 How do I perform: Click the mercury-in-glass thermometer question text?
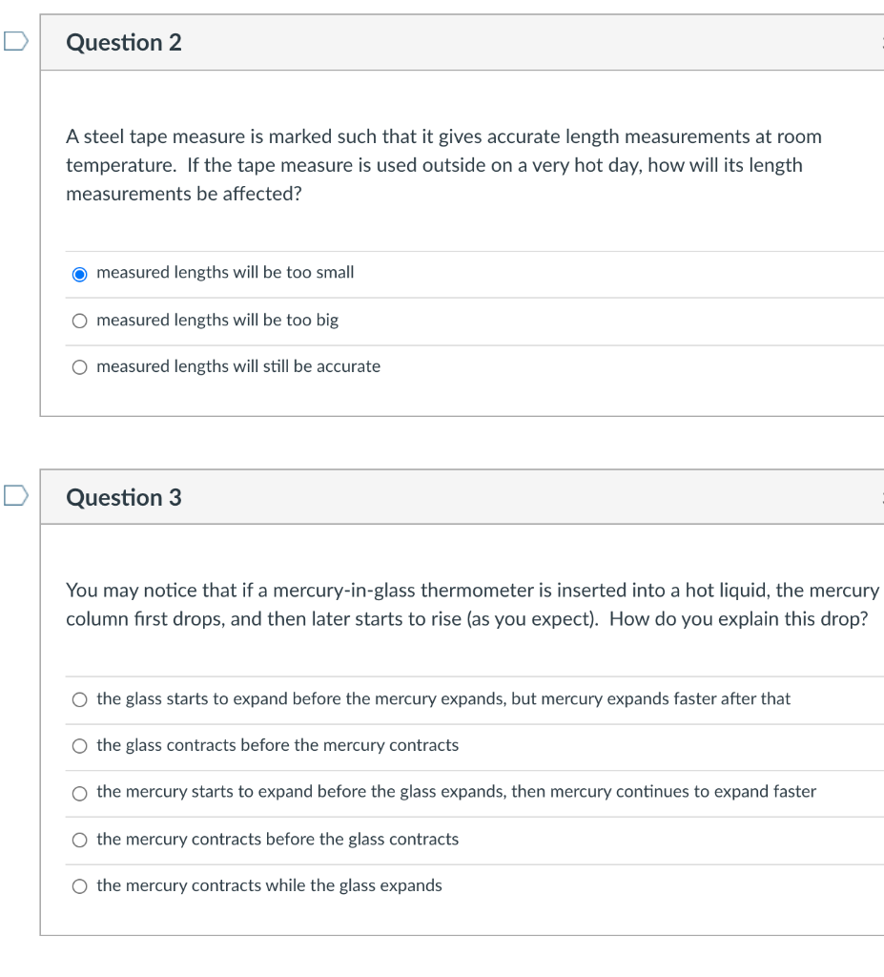(472, 604)
